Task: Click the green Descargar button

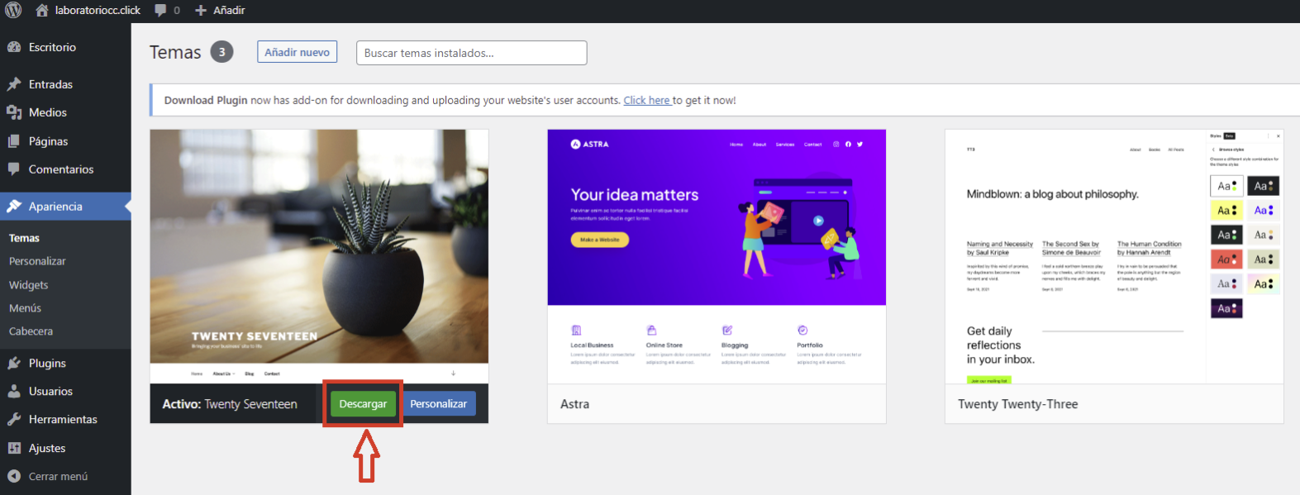Action: click(363, 404)
